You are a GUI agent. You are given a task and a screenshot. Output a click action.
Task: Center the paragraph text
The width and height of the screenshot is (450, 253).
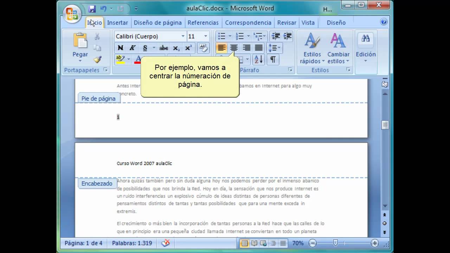[234, 48]
